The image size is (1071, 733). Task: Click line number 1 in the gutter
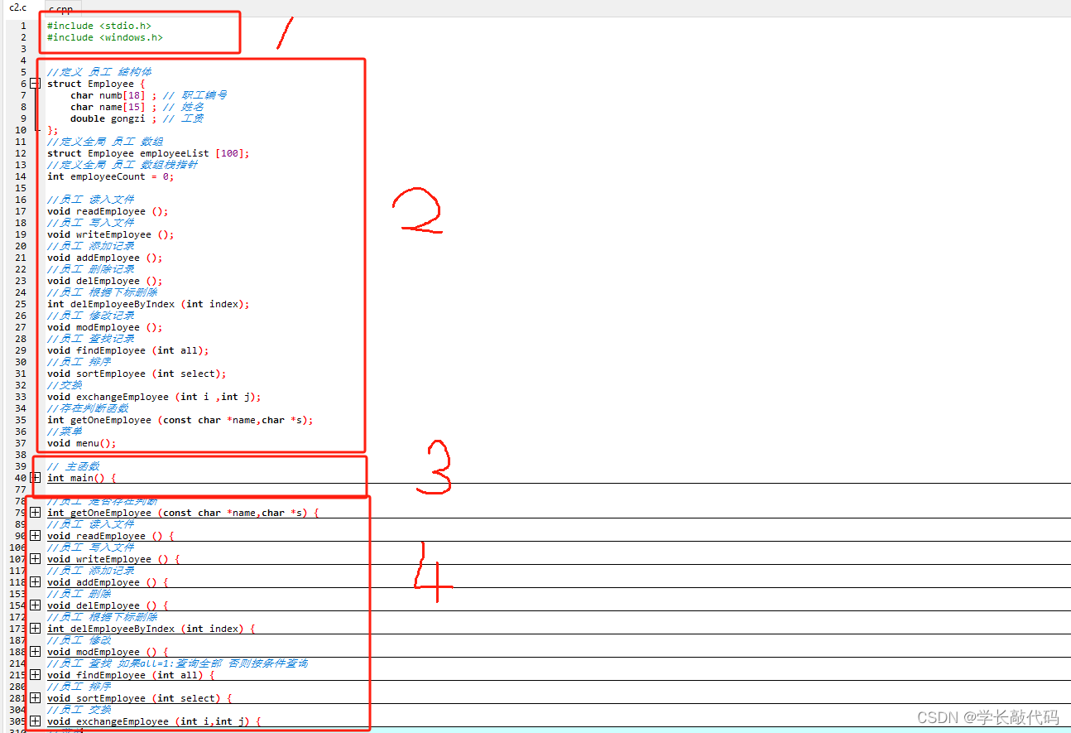pyautogui.click(x=24, y=26)
